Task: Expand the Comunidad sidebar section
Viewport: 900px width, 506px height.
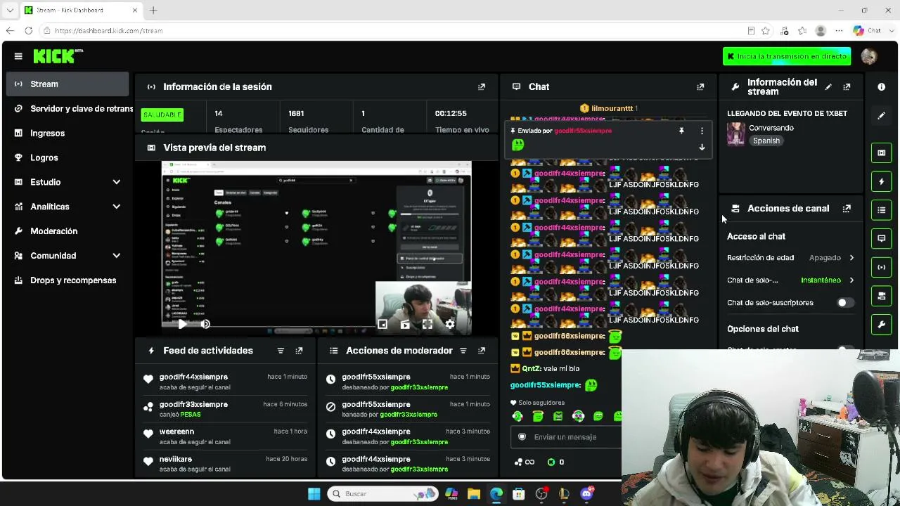Action: tap(117, 256)
